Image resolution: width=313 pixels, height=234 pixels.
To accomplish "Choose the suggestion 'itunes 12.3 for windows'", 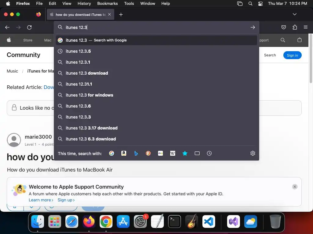I will click(156, 95).
